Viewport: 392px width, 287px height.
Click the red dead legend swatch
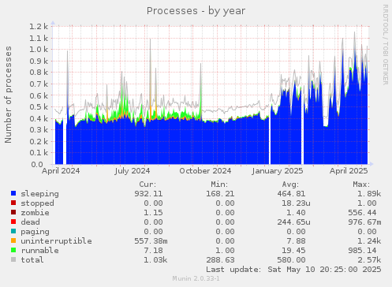click(x=13, y=222)
